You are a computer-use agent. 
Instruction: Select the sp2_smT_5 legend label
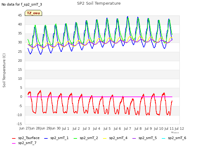click(x=148, y=138)
